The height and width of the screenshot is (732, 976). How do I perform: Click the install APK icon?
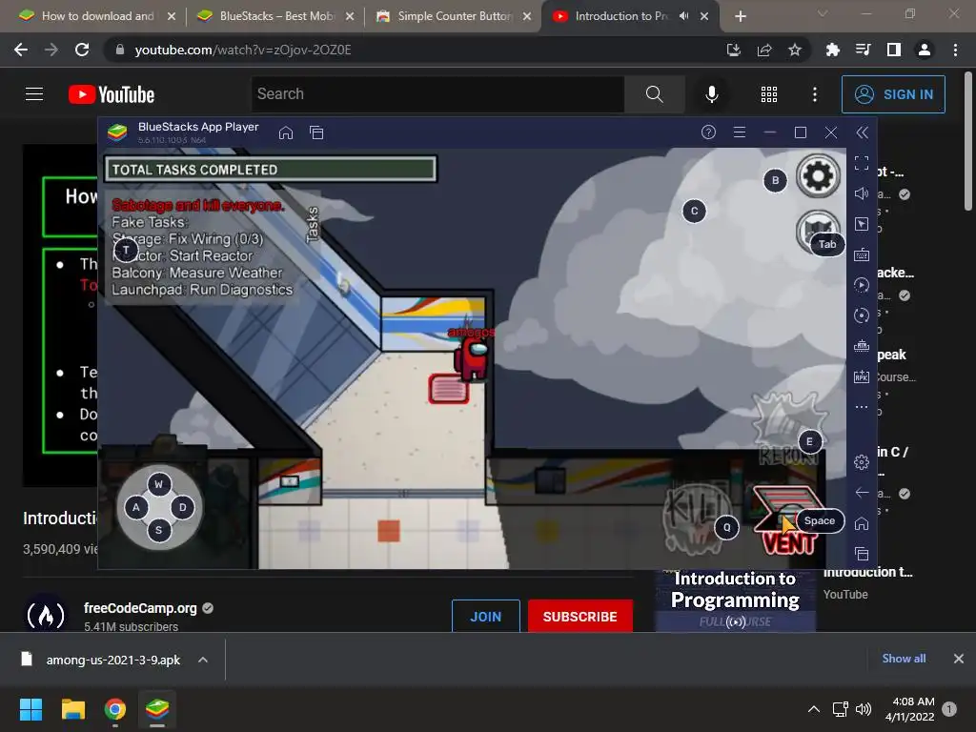pos(862,376)
